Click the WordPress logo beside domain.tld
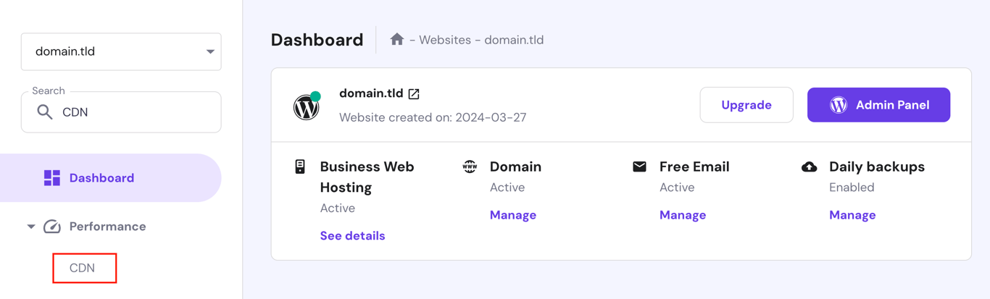Screen dimensions: 990x299 307,107
